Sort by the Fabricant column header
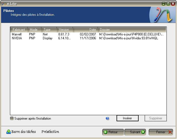Image resolution: width=177 pixels, height=139 pixels. coord(19,30)
